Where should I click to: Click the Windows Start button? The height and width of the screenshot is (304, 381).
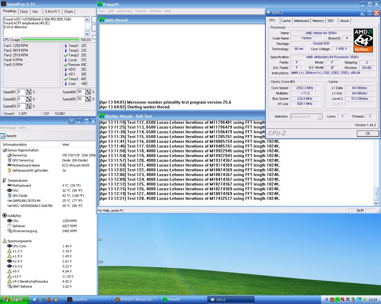(x=15, y=300)
